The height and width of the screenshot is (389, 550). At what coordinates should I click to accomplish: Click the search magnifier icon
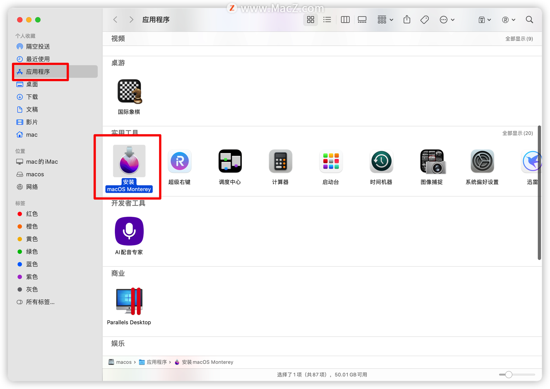click(x=529, y=20)
